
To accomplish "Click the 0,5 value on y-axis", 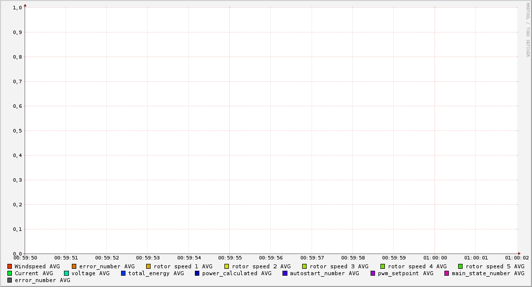I will (x=17, y=131).
